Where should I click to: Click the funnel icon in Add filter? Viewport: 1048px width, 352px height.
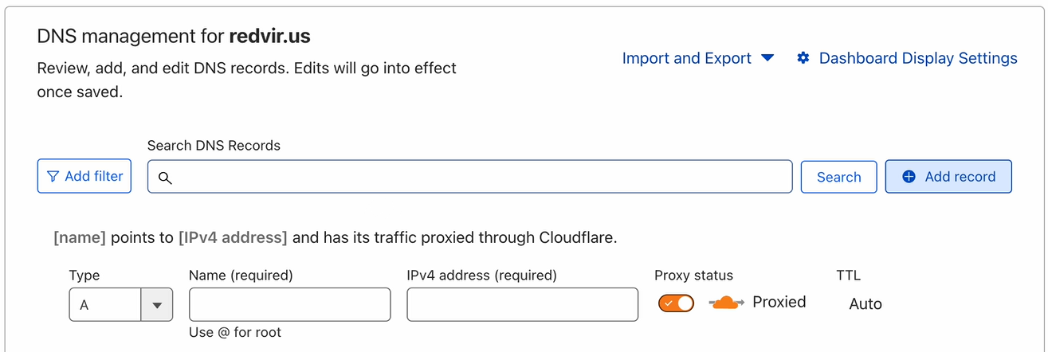click(53, 177)
